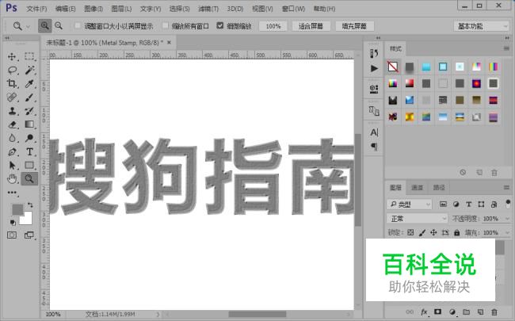Select the Path Selection tool
This screenshot has width=515, height=321.
(12, 166)
